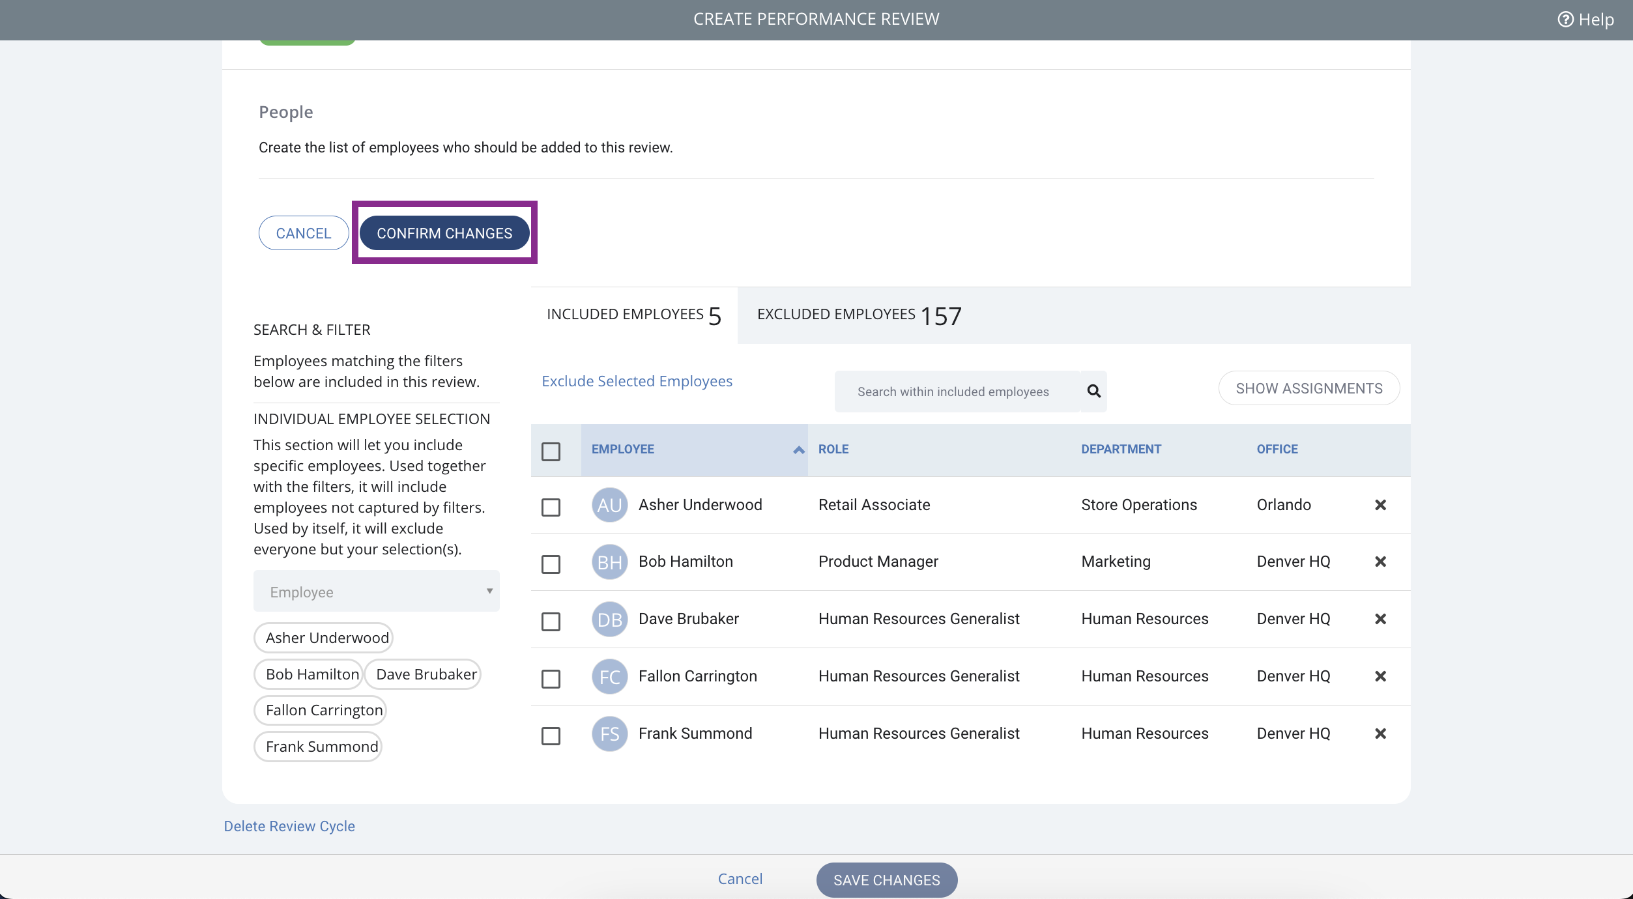Click the name Dave Brubaker in the table
Image resolution: width=1633 pixels, height=899 pixels.
pos(689,619)
